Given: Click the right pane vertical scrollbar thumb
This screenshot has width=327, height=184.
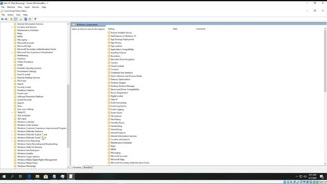Looking at the screenshot, I should coord(325,61).
